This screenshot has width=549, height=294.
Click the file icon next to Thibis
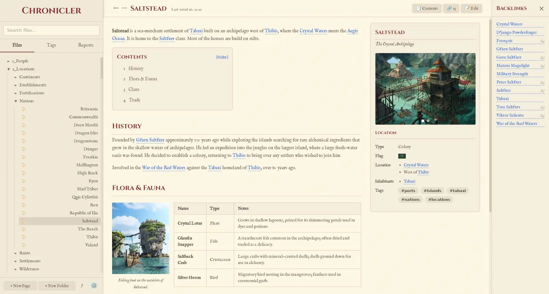point(24,237)
